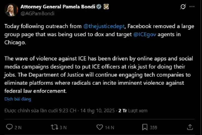Screen dimensions: 202x135
Task: Open the three-dot more options menu
Action: pos(192,7)
